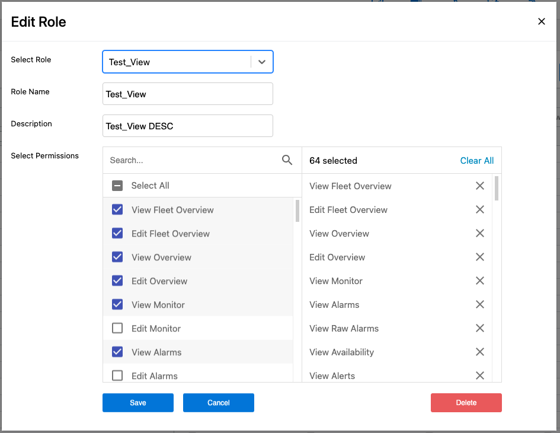Remove View Monitor from selected list

(479, 281)
